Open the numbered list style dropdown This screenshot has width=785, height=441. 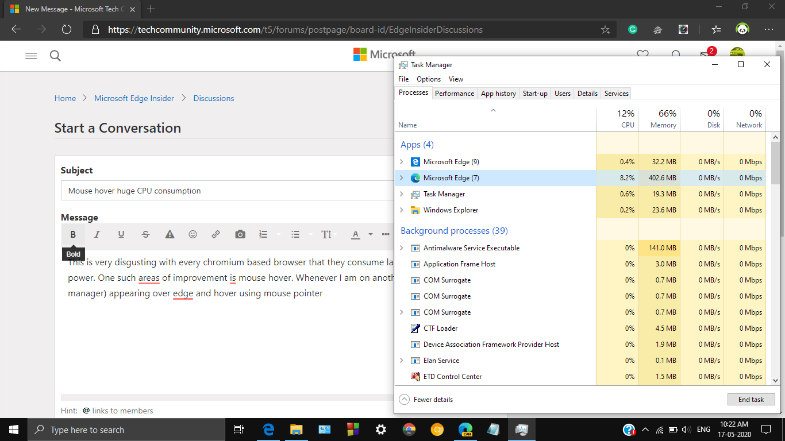coord(279,234)
